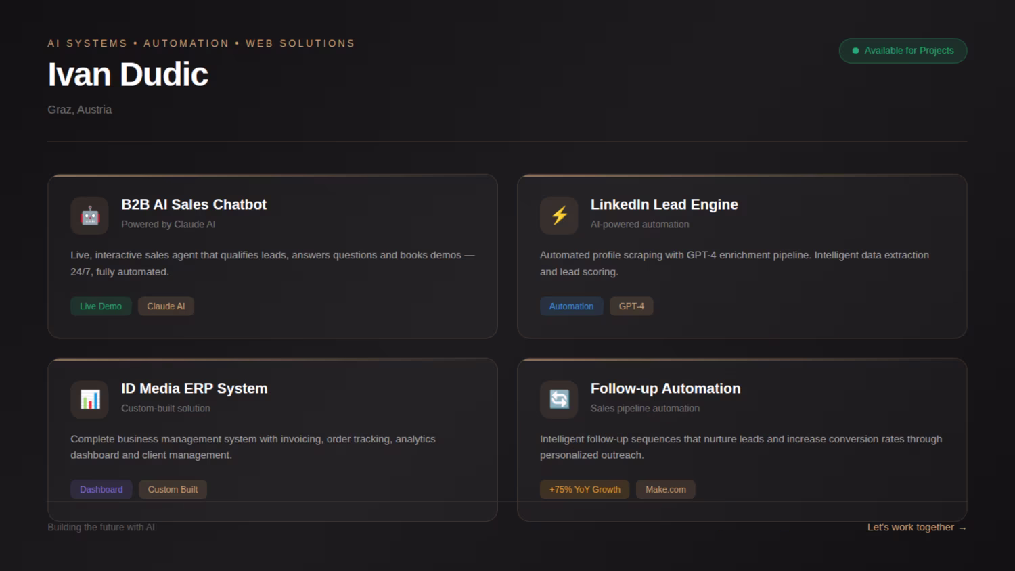Open the Follow-up Automation card title
Viewport: 1015px width, 571px height.
tap(665, 388)
